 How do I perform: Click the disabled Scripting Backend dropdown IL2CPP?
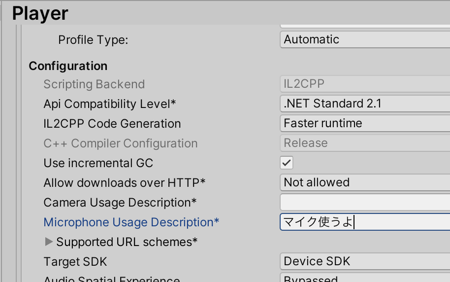365,84
